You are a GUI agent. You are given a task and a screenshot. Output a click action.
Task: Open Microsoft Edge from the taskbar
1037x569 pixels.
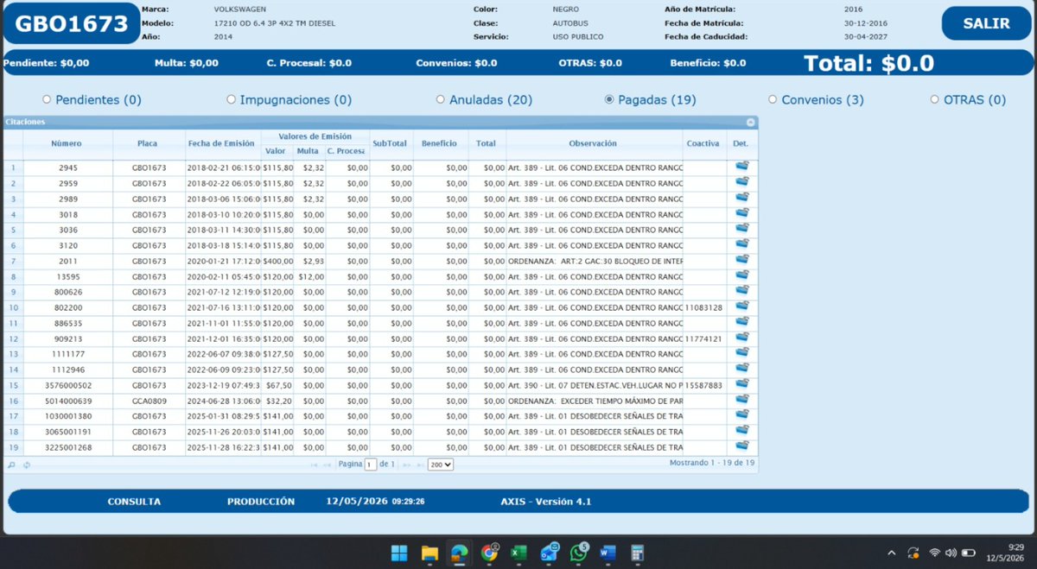[459, 553]
